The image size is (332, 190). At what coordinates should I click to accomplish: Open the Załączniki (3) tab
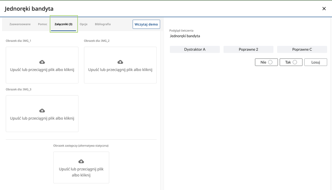[x=64, y=24]
